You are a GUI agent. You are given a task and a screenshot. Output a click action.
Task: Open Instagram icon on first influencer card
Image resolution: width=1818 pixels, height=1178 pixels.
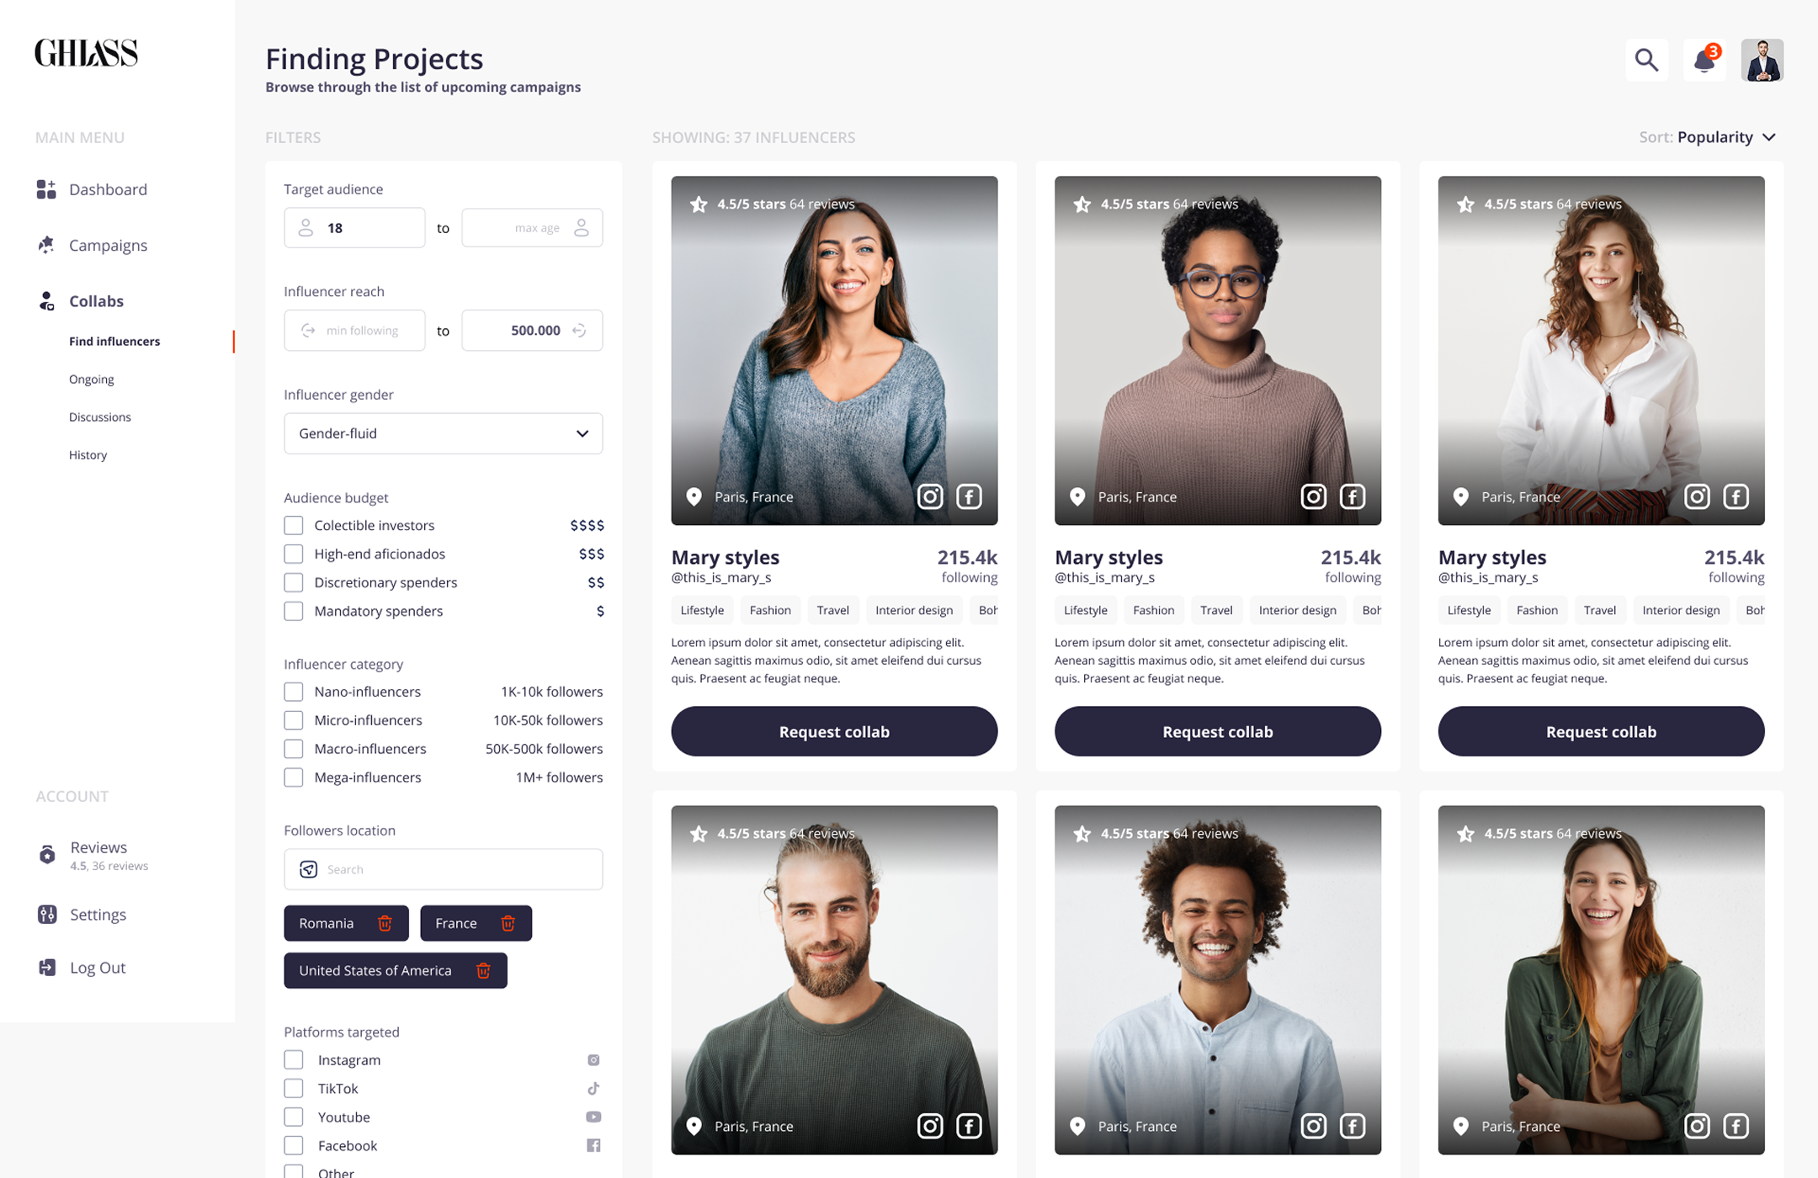[x=930, y=496]
